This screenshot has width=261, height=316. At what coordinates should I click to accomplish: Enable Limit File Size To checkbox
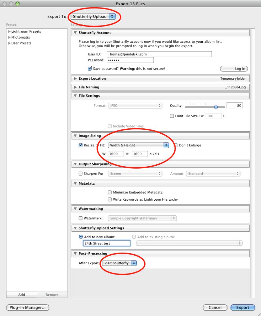click(x=172, y=116)
